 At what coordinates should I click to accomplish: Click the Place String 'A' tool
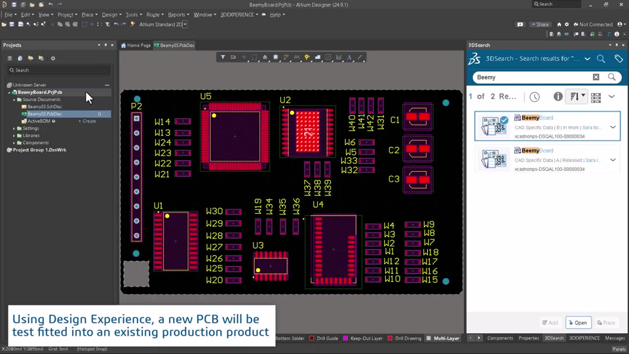[x=349, y=58]
